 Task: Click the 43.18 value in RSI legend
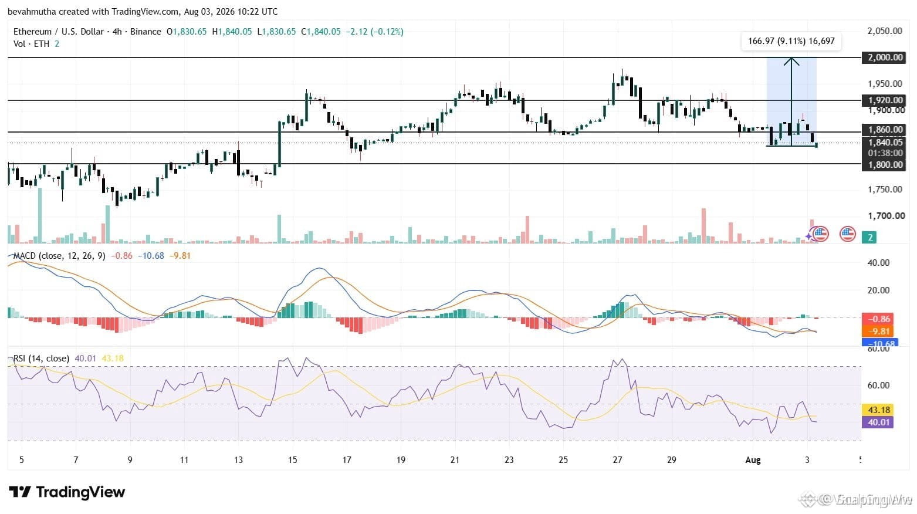pos(113,359)
